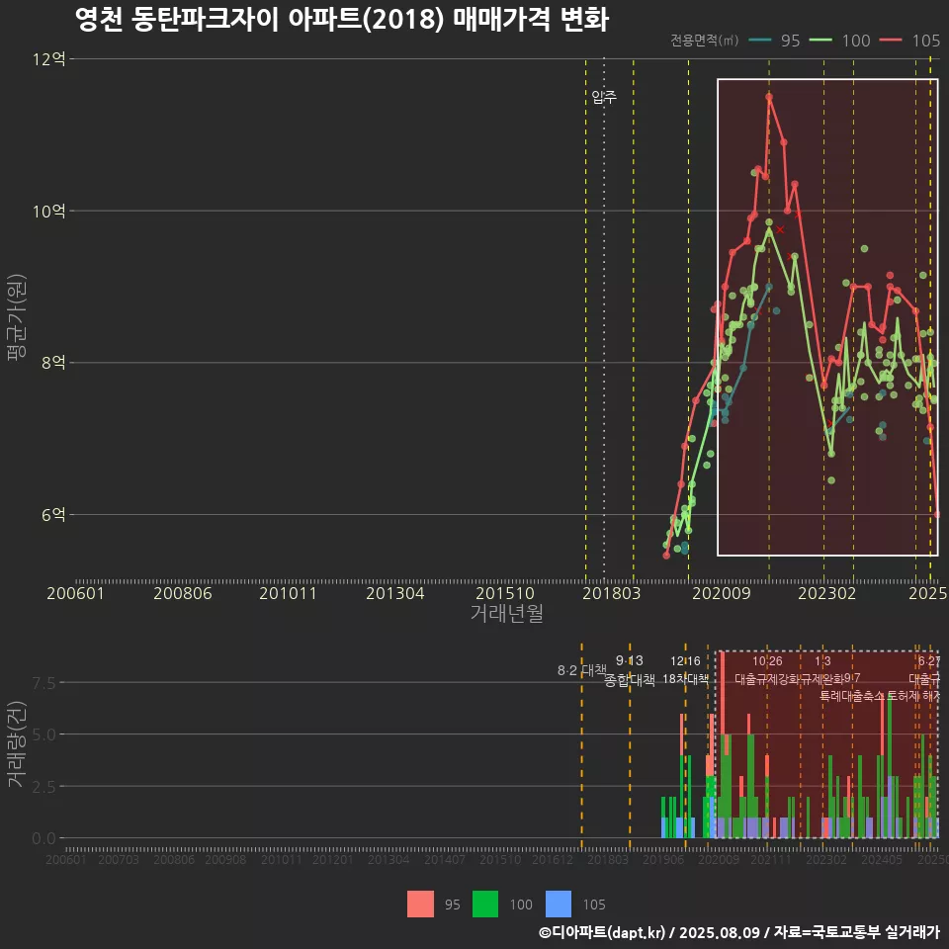Click '201201' on the volume chart x-axis
Viewport: 949px width, 949px height.
tap(333, 859)
